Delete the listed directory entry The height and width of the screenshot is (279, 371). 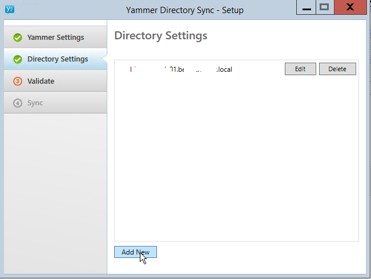[x=337, y=69]
